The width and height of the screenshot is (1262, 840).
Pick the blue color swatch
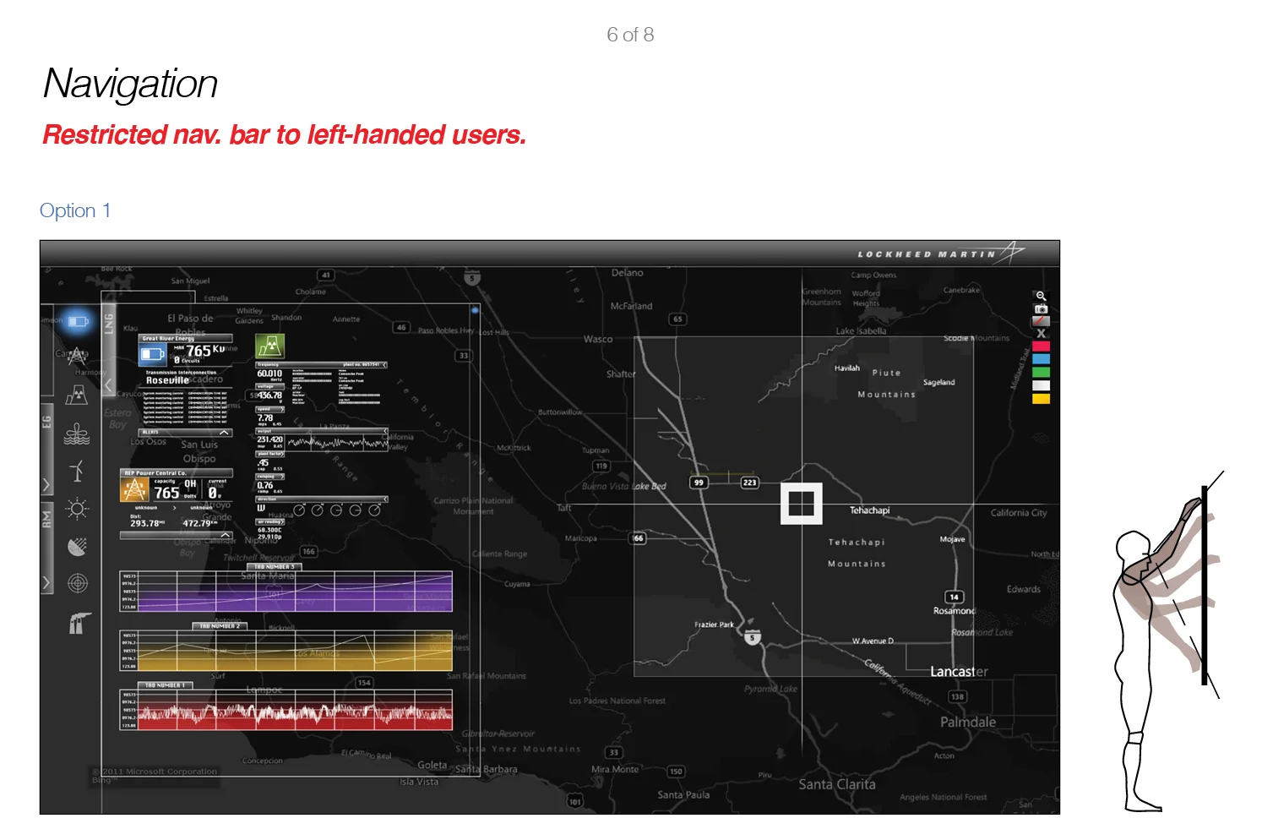click(1041, 359)
